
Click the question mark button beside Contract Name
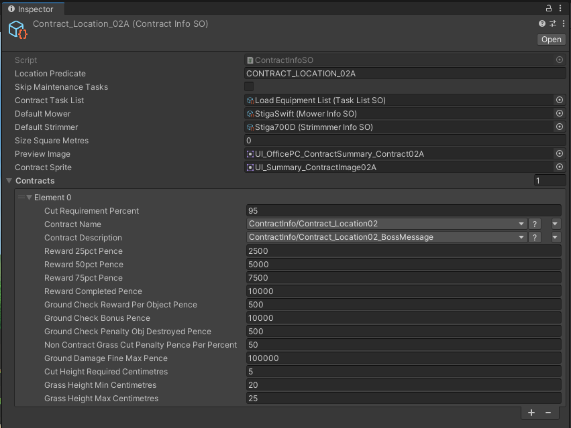(535, 224)
